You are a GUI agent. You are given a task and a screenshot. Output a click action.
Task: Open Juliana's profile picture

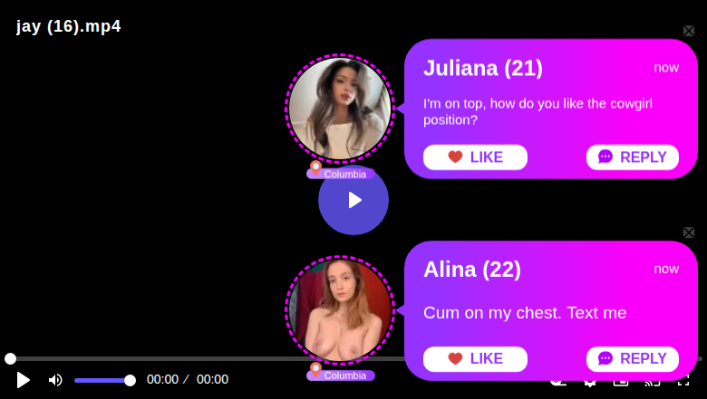[340, 109]
